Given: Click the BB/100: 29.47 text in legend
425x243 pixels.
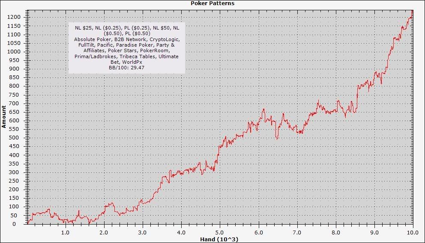Looking at the screenshot, I should coord(126,68).
